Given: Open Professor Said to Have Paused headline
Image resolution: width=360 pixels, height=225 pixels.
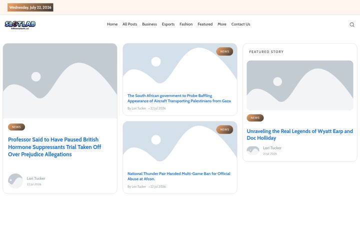Looking at the screenshot, I should [54, 147].
